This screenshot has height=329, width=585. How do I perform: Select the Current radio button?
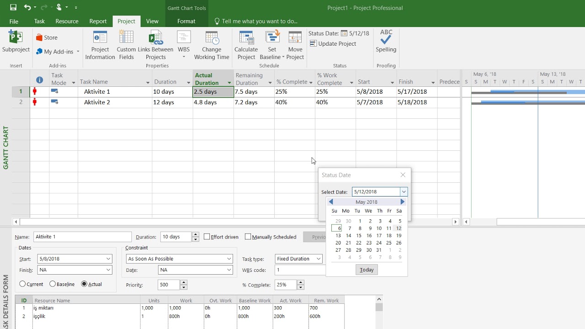(22, 284)
